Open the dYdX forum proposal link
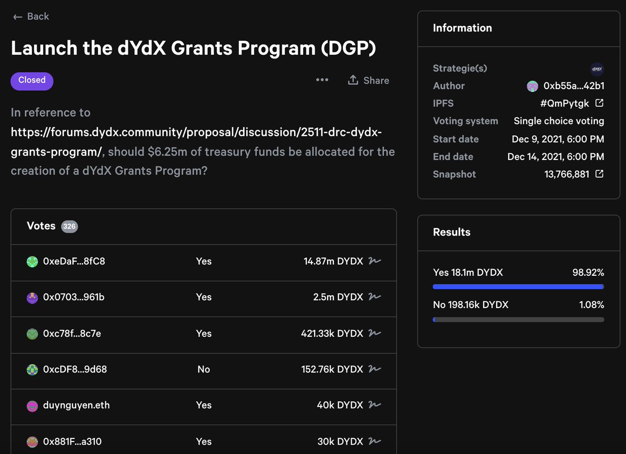The image size is (626, 454). [x=197, y=142]
